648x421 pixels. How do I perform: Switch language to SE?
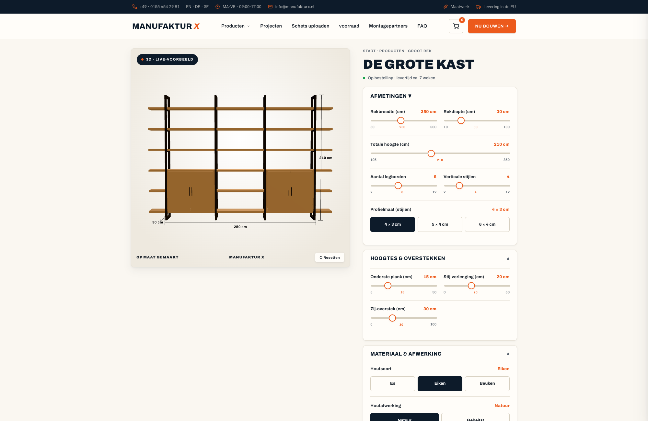[206, 7]
